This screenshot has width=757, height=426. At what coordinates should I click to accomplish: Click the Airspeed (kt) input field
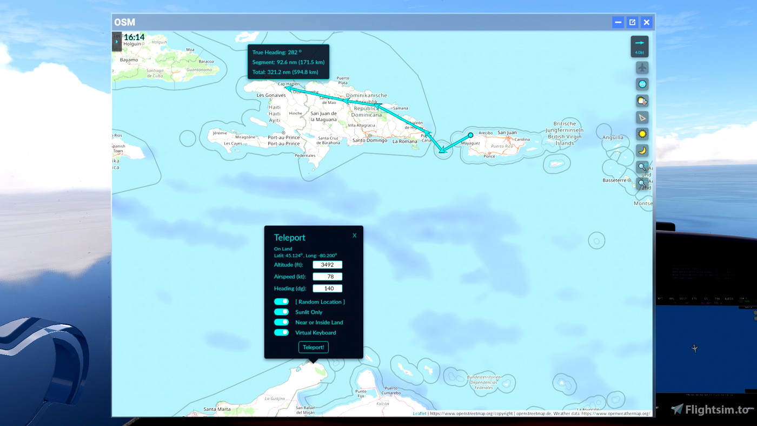point(327,277)
